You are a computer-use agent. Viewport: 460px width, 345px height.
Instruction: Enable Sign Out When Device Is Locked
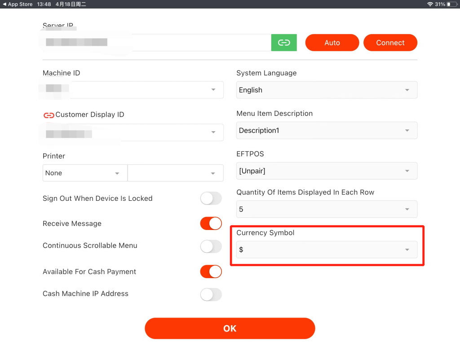(211, 199)
